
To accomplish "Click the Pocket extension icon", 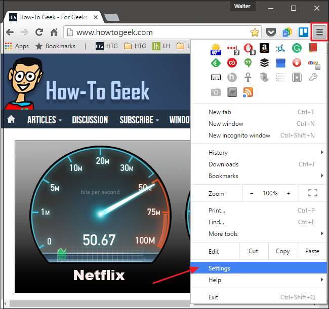I will click(x=271, y=32).
